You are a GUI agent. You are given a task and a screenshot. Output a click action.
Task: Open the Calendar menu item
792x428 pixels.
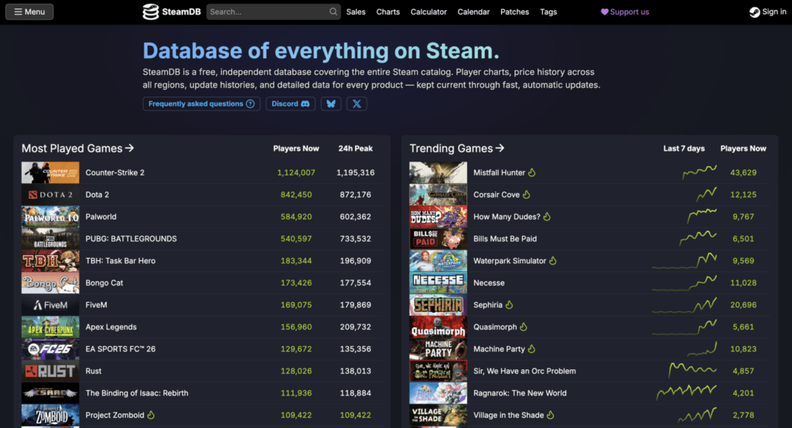click(473, 12)
